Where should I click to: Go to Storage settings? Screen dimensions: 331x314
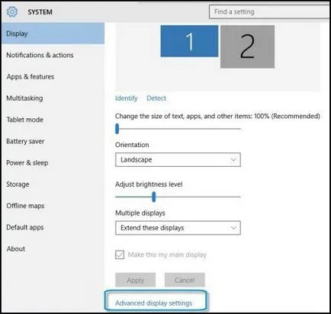coord(18,184)
